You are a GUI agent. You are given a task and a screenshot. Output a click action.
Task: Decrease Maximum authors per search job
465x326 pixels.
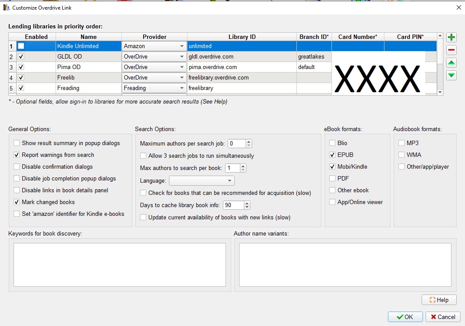tap(249, 146)
